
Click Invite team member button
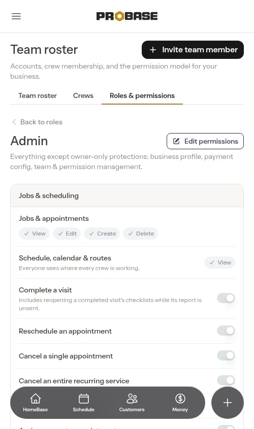193,50
